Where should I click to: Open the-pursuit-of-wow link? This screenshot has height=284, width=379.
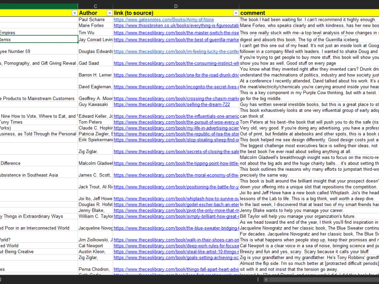point(176,122)
